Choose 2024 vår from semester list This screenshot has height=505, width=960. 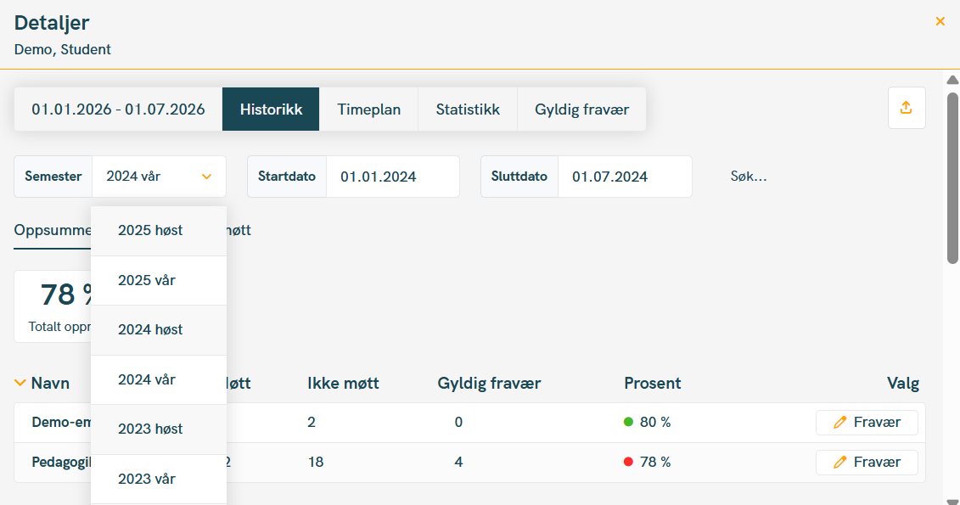click(159, 379)
